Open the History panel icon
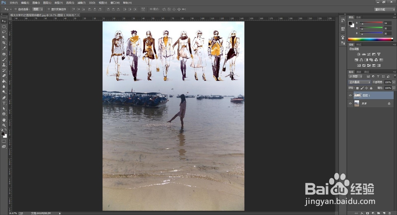The width and height of the screenshot is (397, 215). 343,20
